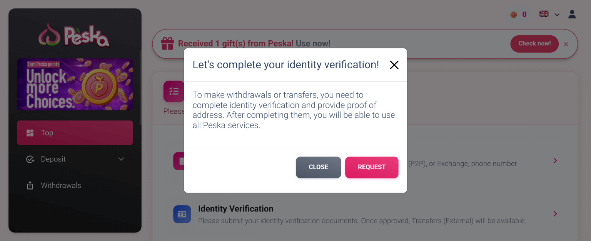The image size is (591, 241).
Task: Close the identity verification dialog with X
Action: (394, 65)
